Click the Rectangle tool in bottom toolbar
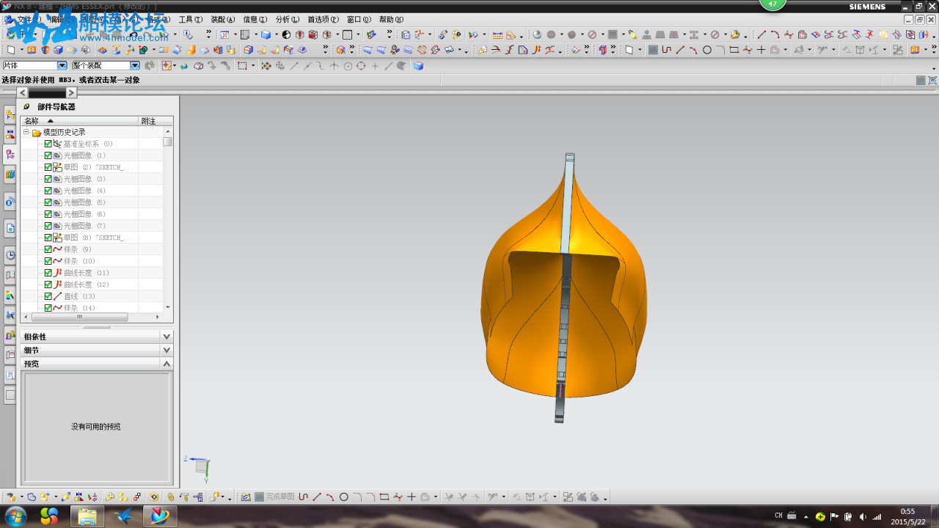Viewport: 939px width, 528px height. click(384, 496)
